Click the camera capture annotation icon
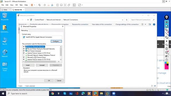The image size is (171, 96). pyautogui.click(x=166, y=56)
